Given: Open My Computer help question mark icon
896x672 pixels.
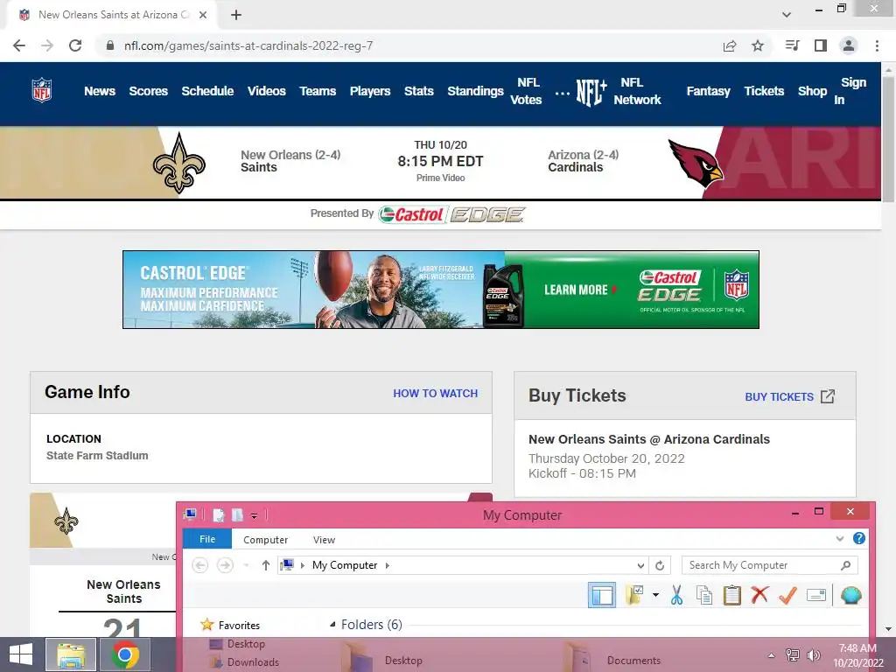Looking at the screenshot, I should 859,538.
